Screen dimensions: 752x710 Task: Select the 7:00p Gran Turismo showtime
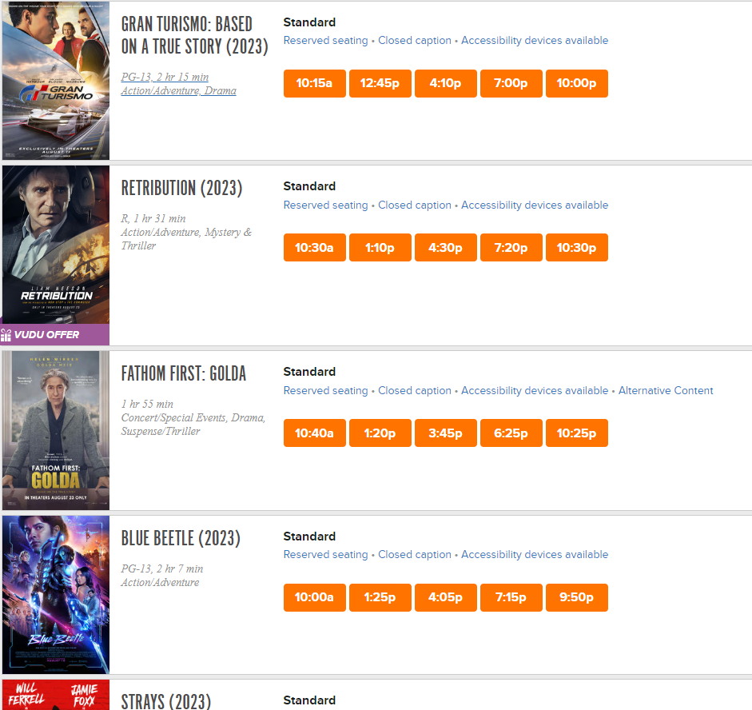[511, 83]
